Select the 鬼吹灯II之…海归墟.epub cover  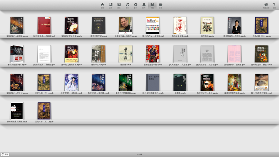click(x=99, y=82)
